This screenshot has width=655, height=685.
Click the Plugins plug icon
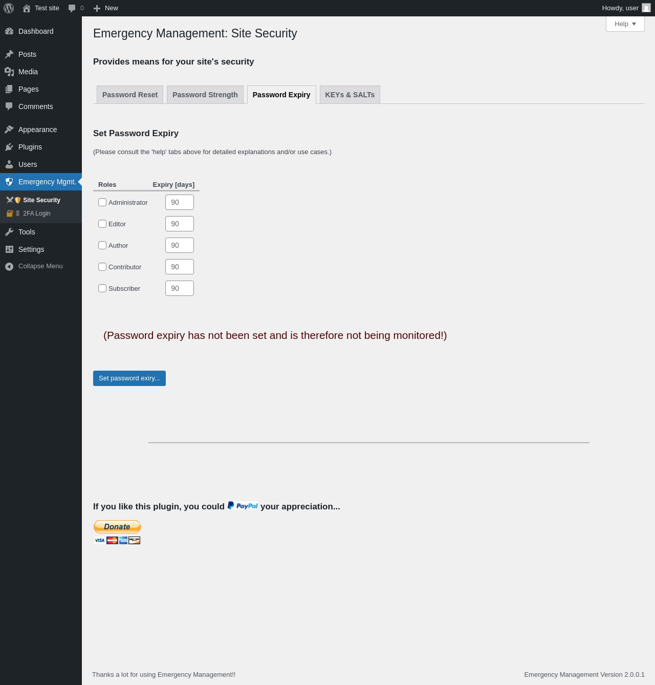tap(9, 147)
